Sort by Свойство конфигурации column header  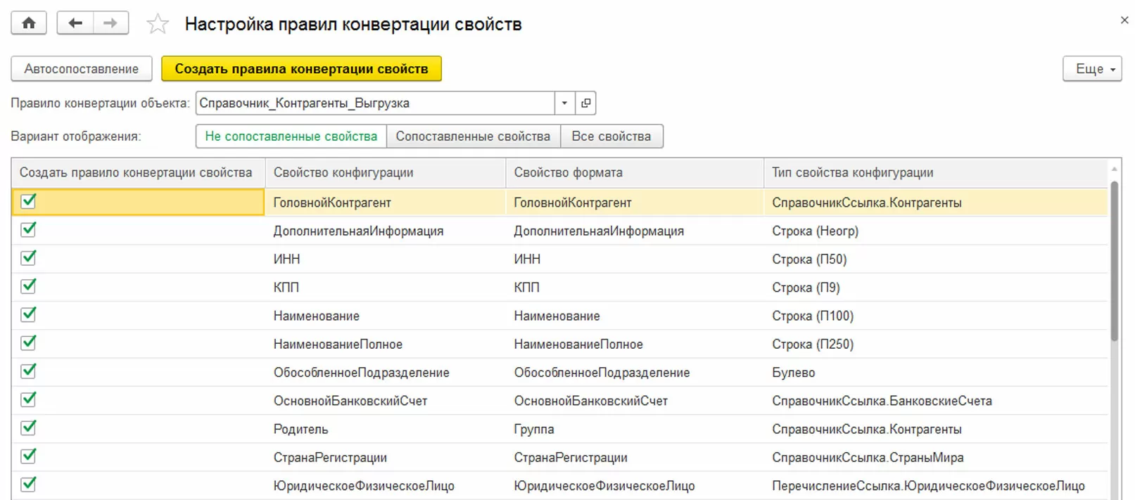point(386,173)
